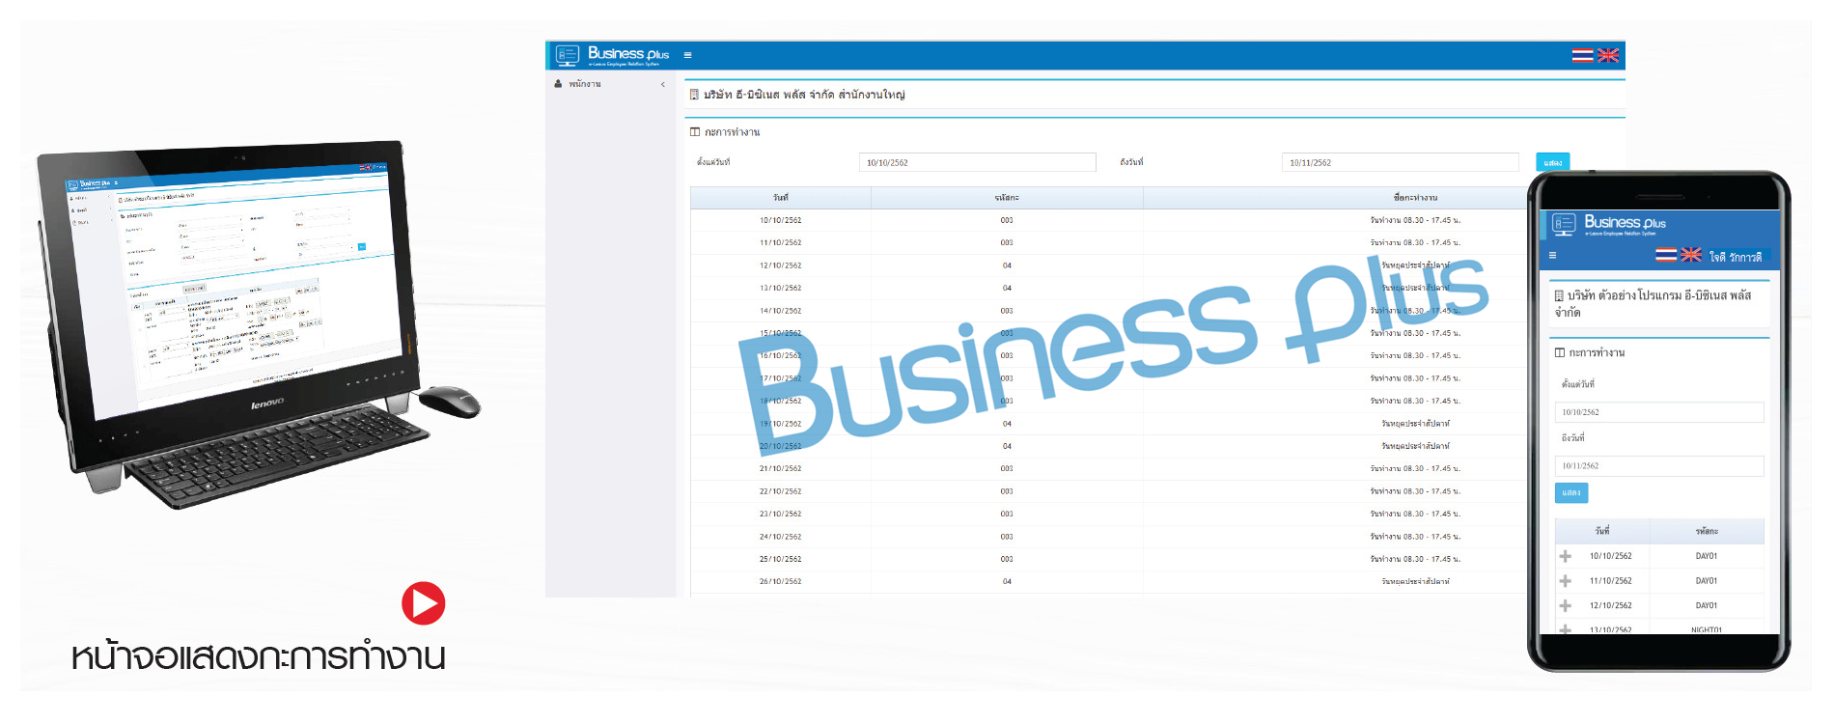Click the red play button icon
The height and width of the screenshot is (724, 1834).
pyautogui.click(x=423, y=603)
